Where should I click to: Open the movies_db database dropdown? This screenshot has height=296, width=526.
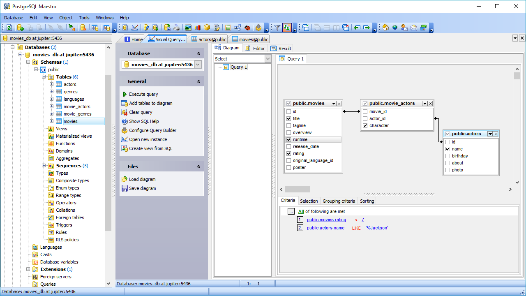[198, 65]
